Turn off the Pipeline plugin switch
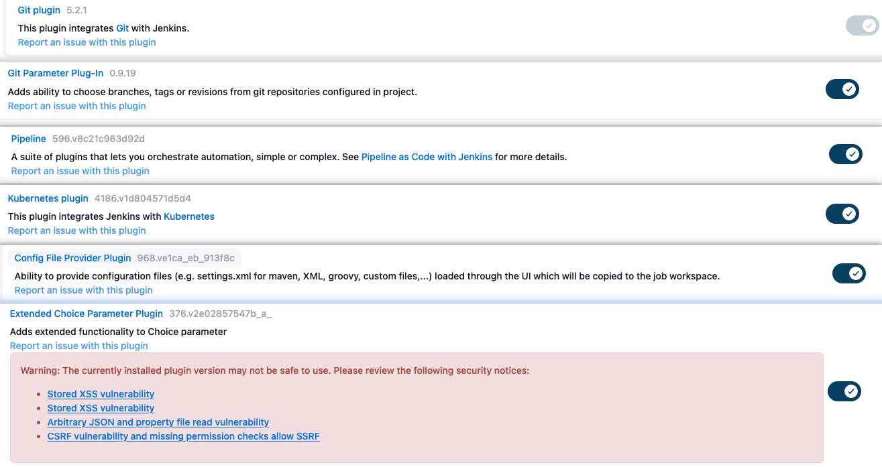 (845, 154)
